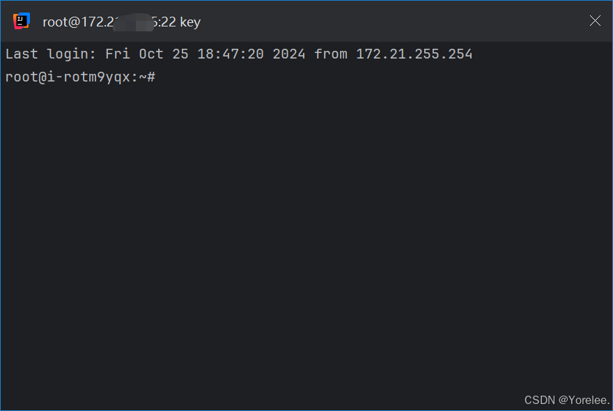Click the title bar of the window
The height and width of the screenshot is (411, 613).
click(x=348, y=21)
